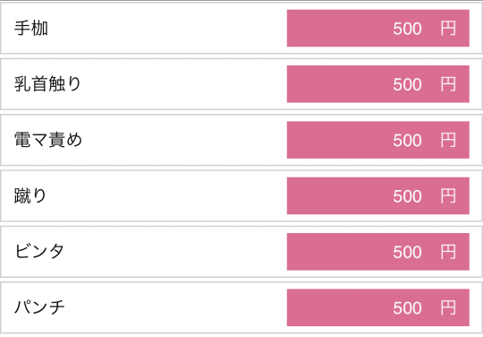Click empty space in the 手枷 row
483x337 pixels.
pos(166,29)
